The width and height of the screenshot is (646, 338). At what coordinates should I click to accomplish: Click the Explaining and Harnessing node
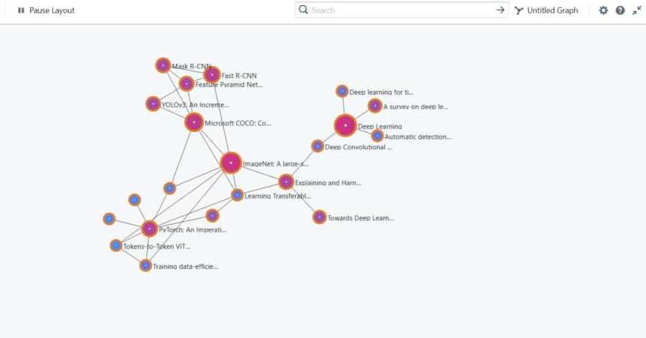(286, 182)
